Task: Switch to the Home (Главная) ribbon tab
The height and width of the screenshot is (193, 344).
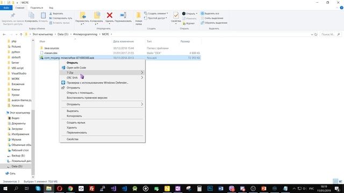Action: 20,8
